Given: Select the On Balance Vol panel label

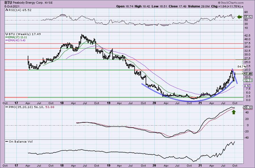Looking at the screenshot, I should [x=21, y=142].
